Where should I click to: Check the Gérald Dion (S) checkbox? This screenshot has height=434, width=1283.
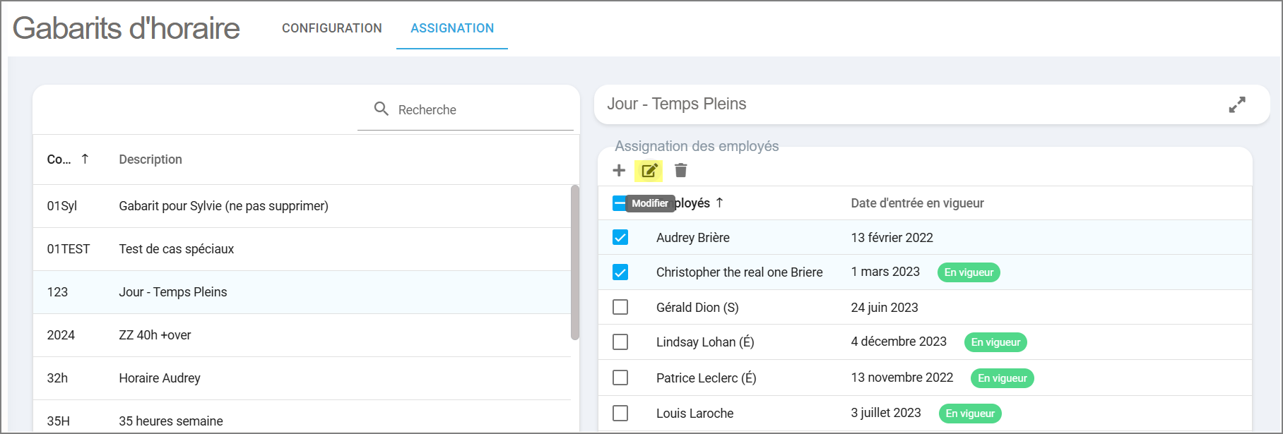click(620, 307)
